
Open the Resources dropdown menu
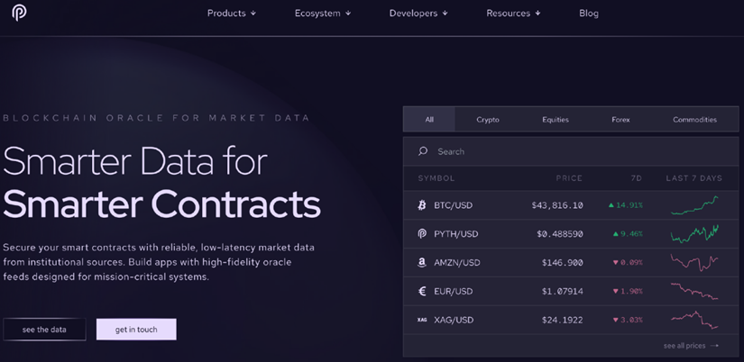(x=513, y=14)
